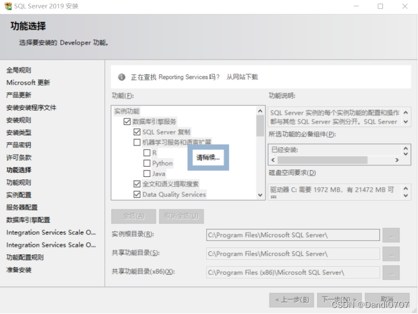Browse for 共享功能目录(S) folder

[x=391, y=254]
